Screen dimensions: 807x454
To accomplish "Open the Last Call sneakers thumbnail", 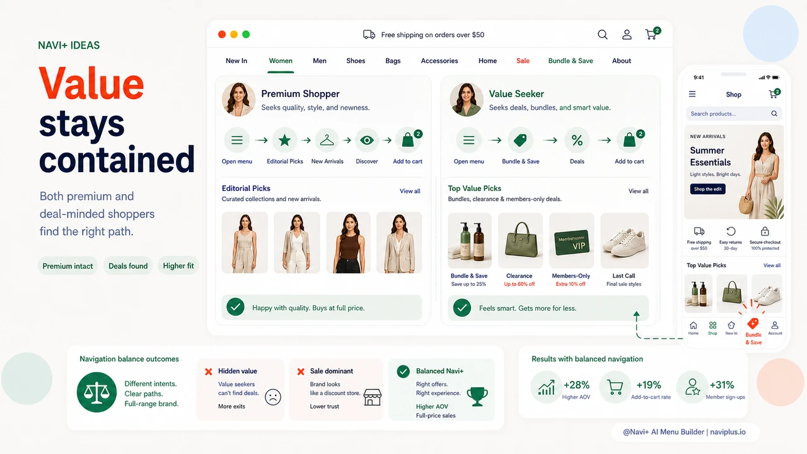I will [624, 241].
